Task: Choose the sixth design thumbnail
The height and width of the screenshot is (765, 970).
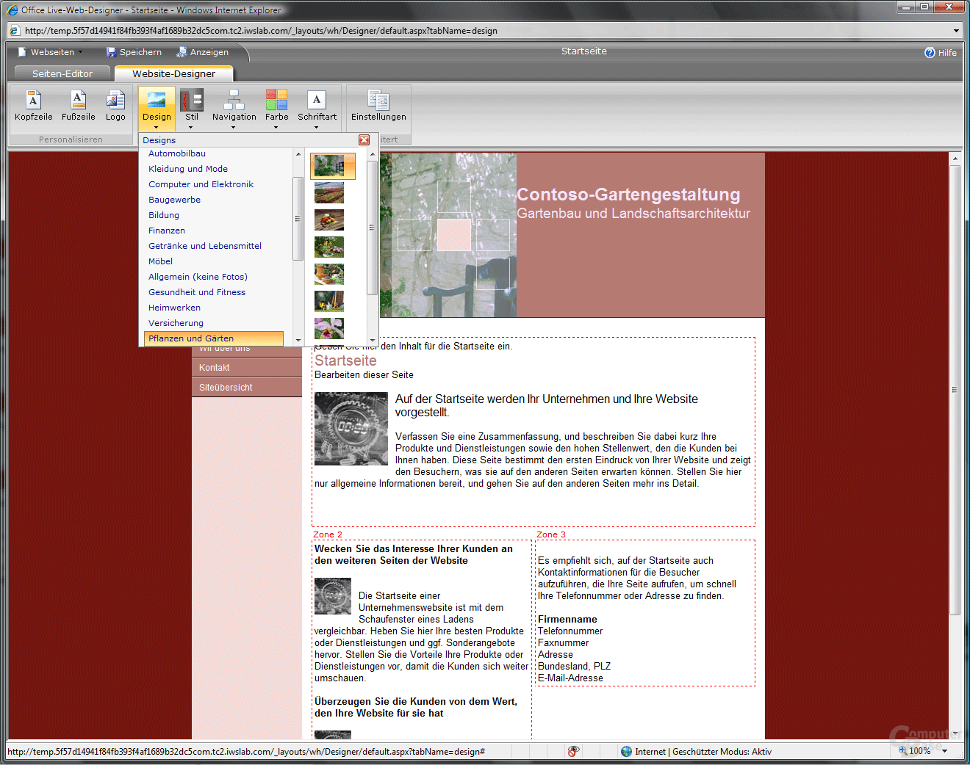Action: (x=329, y=302)
